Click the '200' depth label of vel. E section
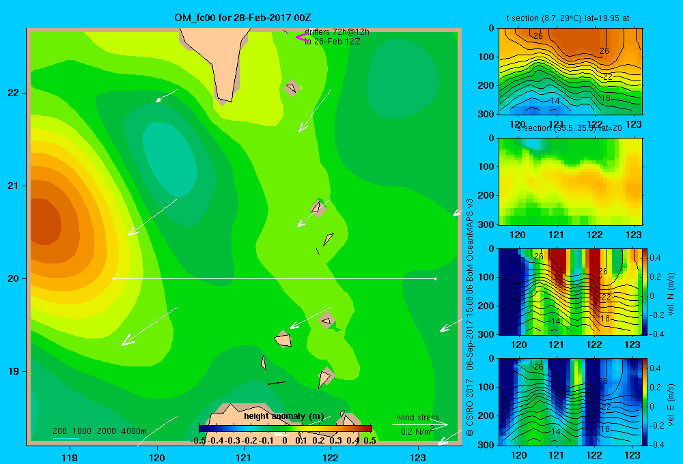The height and width of the screenshot is (464, 683). [x=487, y=416]
